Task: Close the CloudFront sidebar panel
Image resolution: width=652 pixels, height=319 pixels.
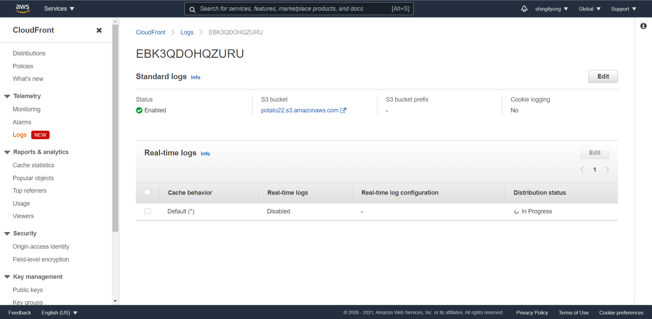Action: (x=99, y=31)
